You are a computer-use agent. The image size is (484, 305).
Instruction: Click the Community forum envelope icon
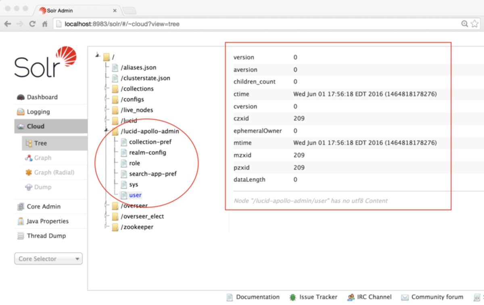(405, 297)
